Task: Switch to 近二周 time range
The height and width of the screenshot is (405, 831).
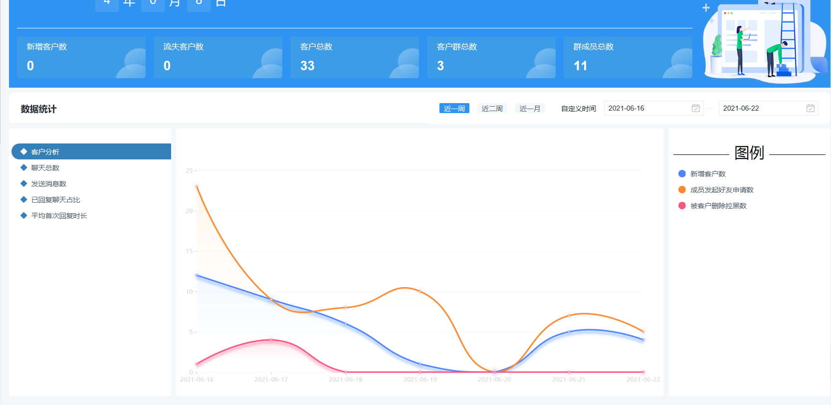Action: pyautogui.click(x=492, y=108)
